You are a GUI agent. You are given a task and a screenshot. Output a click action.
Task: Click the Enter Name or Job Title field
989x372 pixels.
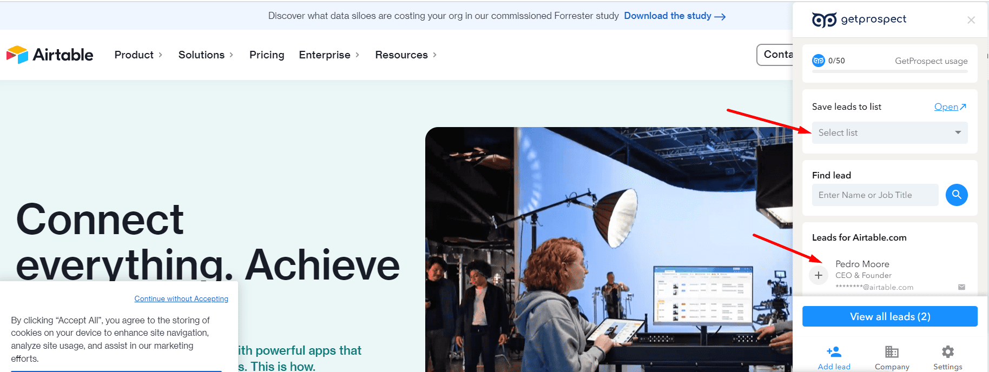pos(875,195)
